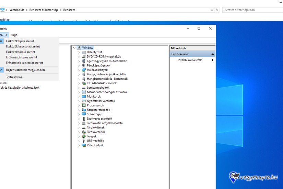Image resolution: width=283 pixels, height=189 pixels.
Task: Select the Videokártyák display adapter icon
Action: click(x=84, y=145)
